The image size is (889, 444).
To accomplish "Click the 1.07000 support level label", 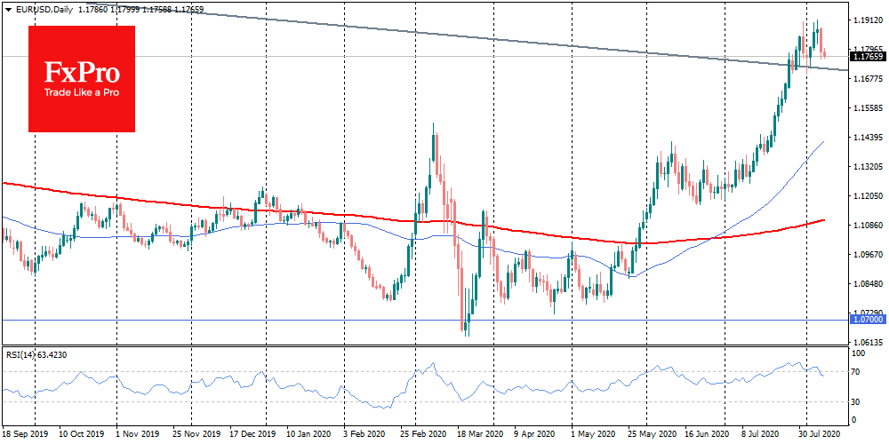I will (x=868, y=318).
